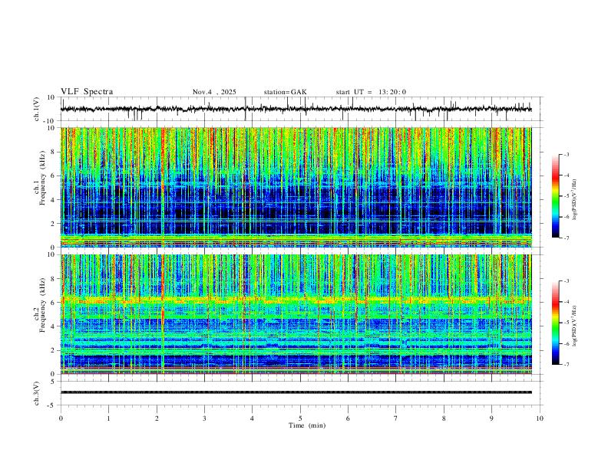The image size is (608, 469).
Task: Click the ch.2 colorbar '-7' label
Action: coord(566,365)
